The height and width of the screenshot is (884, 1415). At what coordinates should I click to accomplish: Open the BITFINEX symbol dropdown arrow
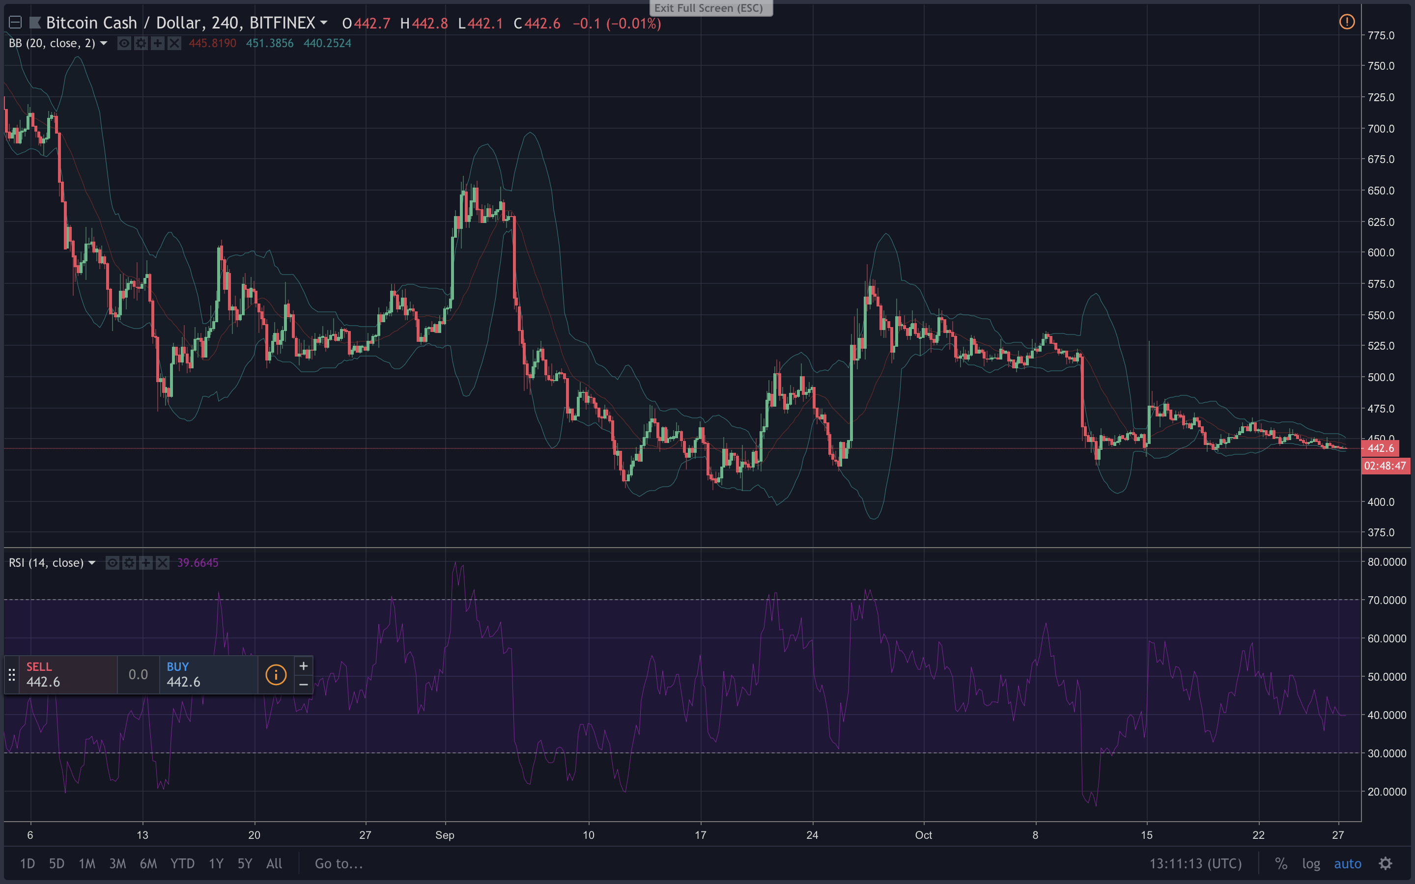(324, 23)
